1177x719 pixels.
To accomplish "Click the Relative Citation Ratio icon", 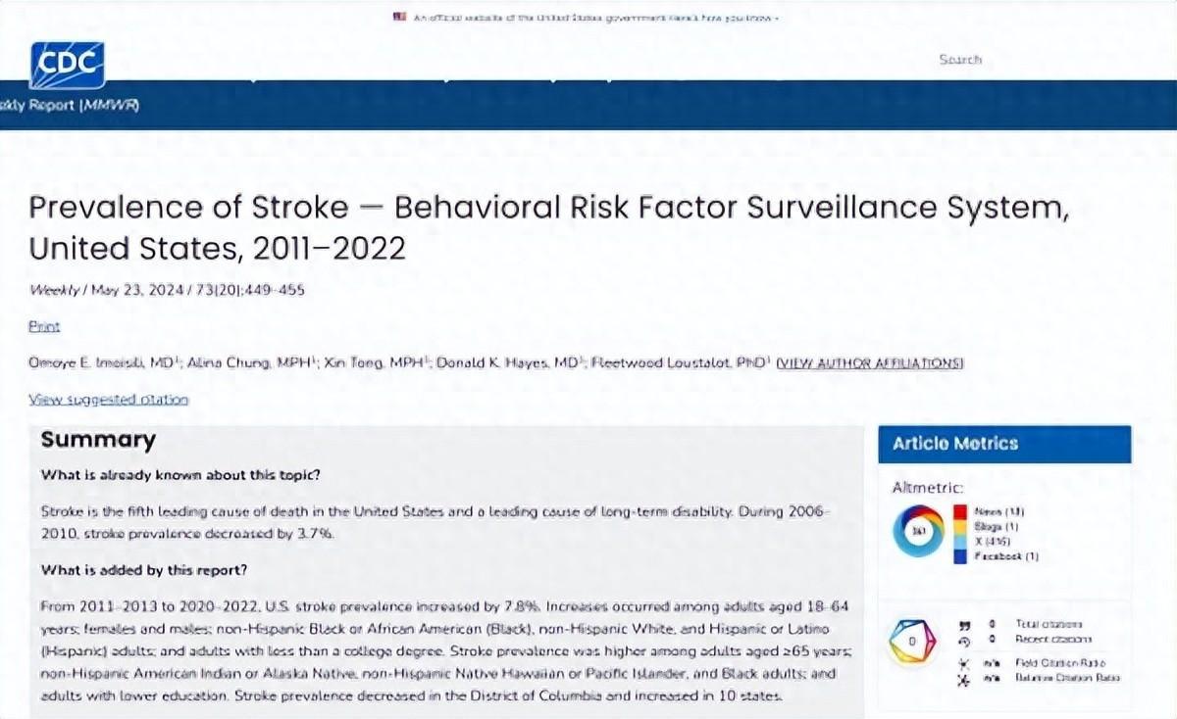I will click(964, 678).
